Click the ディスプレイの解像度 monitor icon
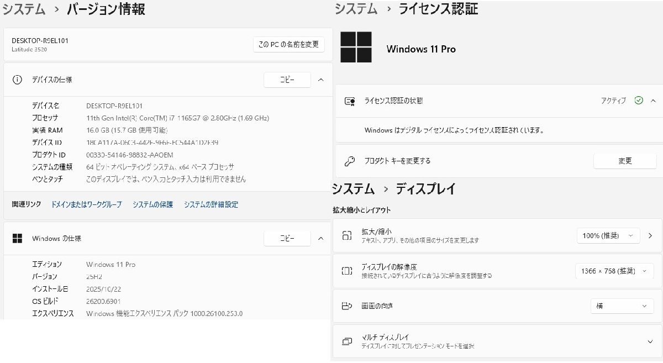Image resolution: width=663 pixels, height=363 pixels. (348, 271)
